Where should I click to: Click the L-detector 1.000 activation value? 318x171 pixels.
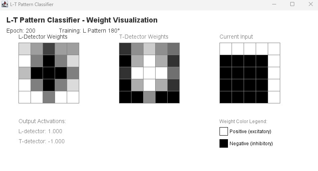pos(40,131)
